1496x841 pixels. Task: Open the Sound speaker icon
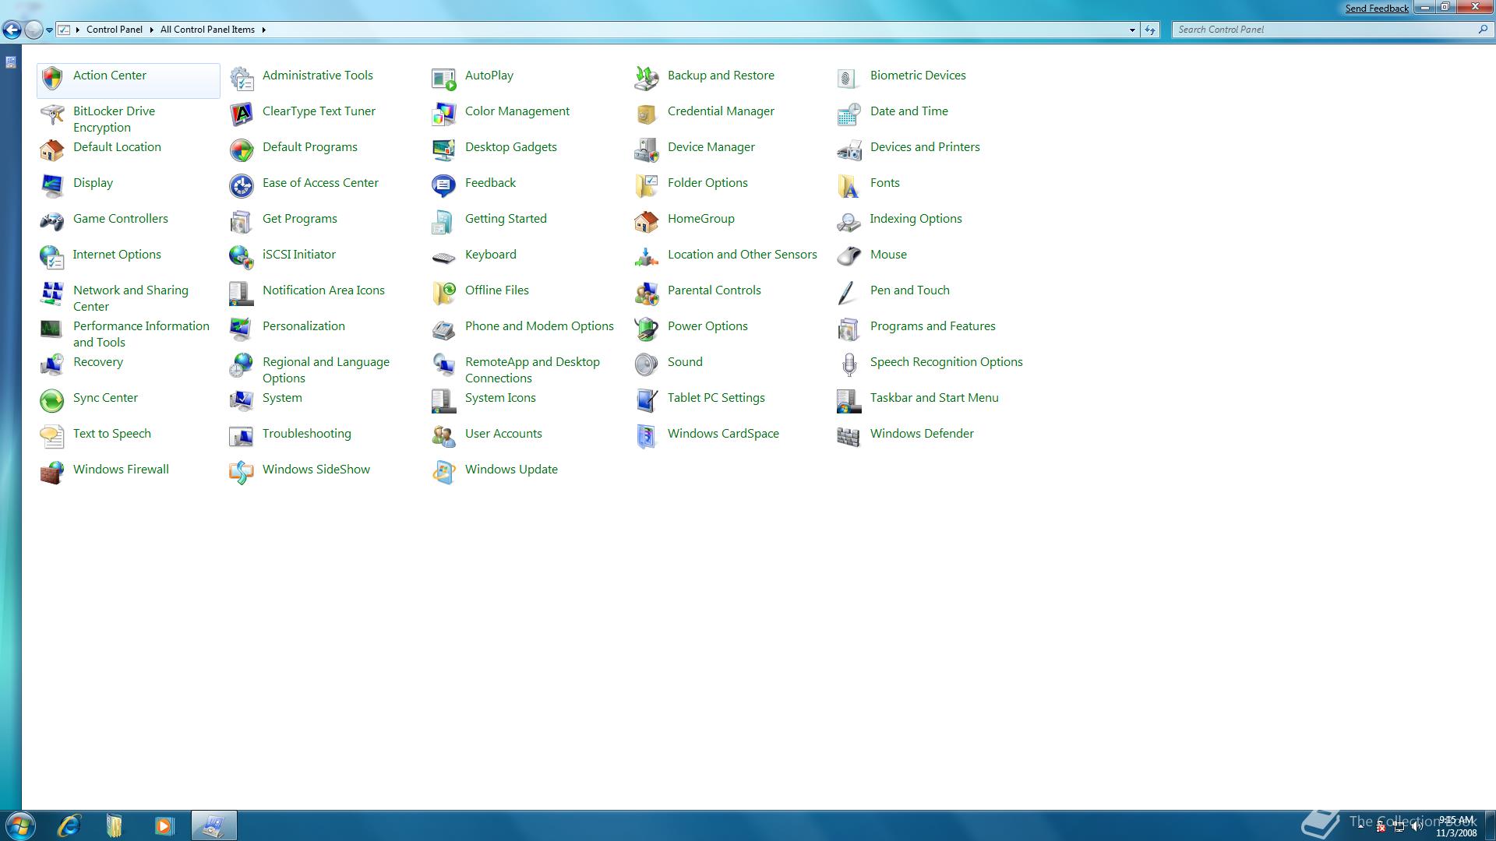point(647,364)
